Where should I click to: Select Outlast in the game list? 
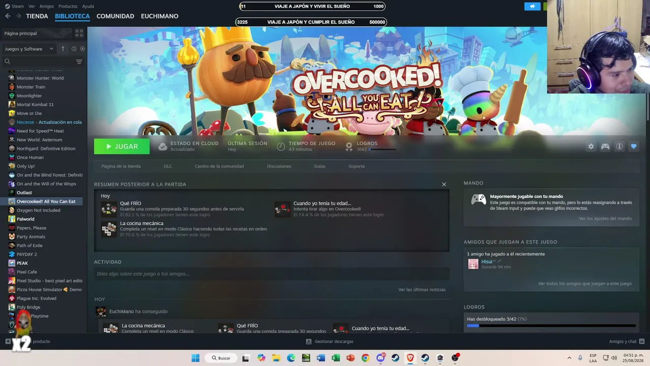tap(24, 193)
